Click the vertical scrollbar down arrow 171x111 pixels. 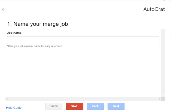163,95
